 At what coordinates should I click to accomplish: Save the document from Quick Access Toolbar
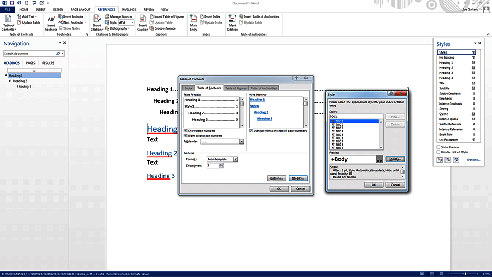[12, 3]
